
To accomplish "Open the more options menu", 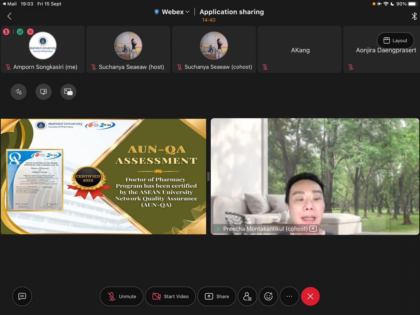I will coord(289,296).
